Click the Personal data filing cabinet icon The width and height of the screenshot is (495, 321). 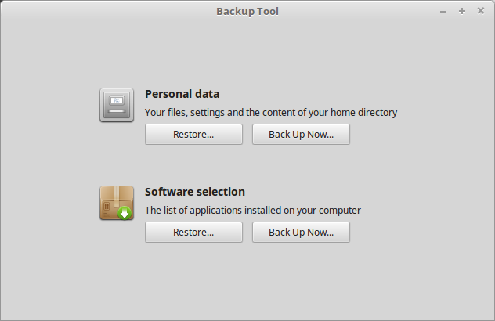coord(117,105)
